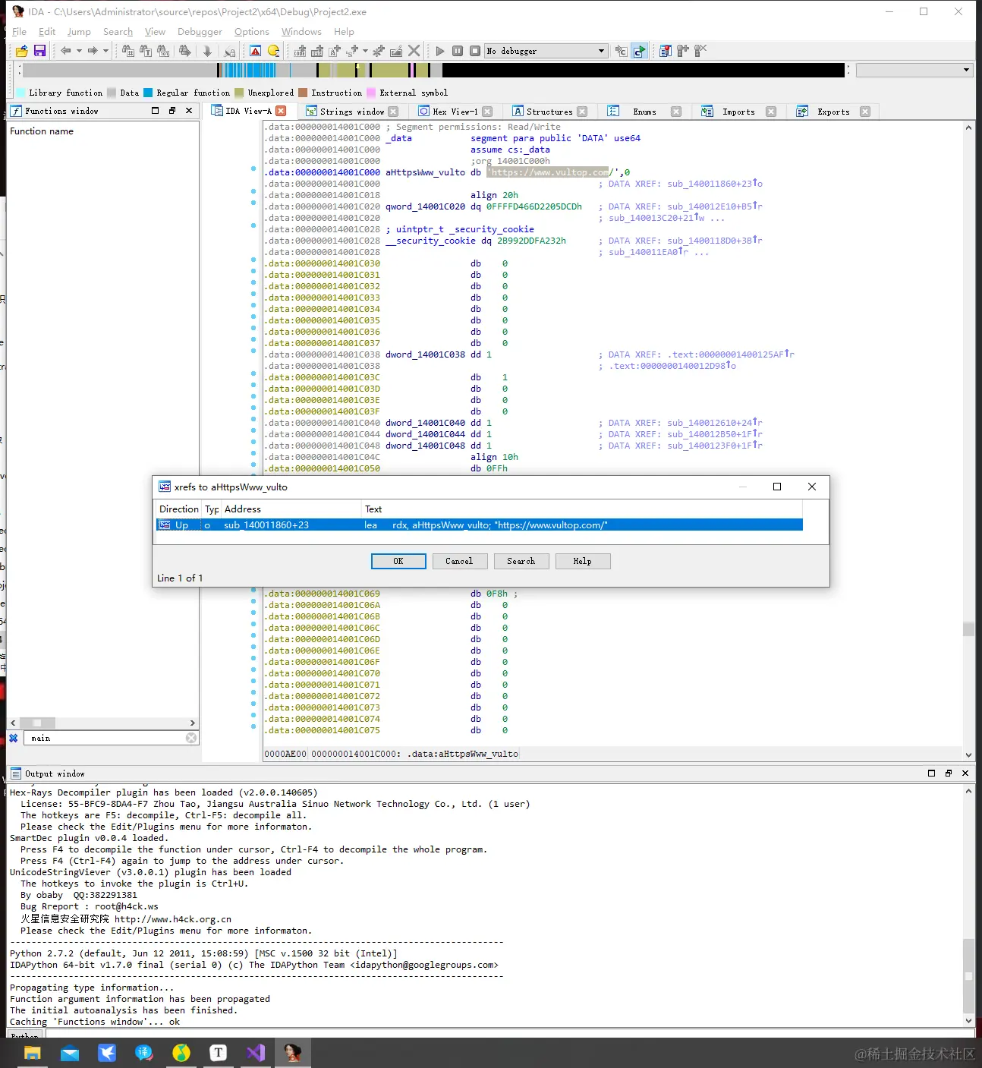982x1068 pixels.
Task: Open the No debugger selection dropdown
Action: [546, 51]
